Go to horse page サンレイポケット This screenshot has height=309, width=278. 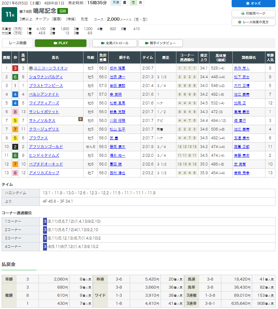(x=44, y=112)
